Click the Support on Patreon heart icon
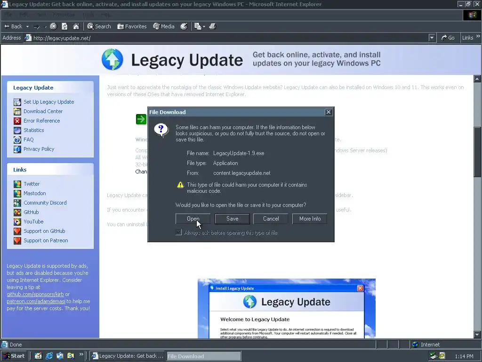 click(17, 241)
